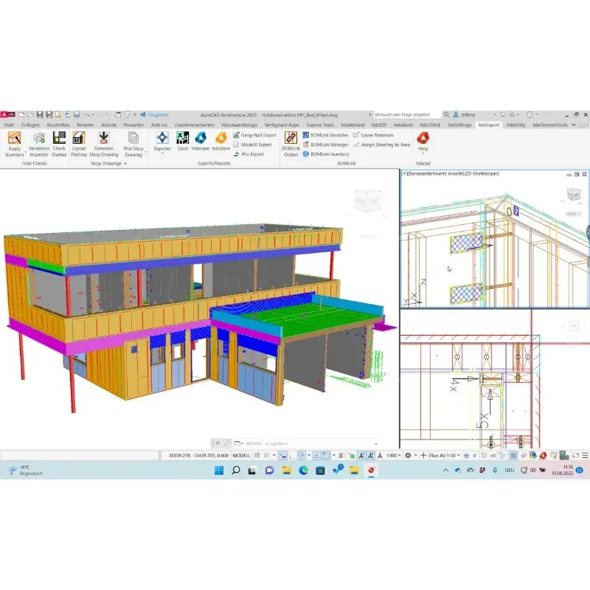Image resolution: width=590 pixels, height=590 pixels.
Task: Click the status bar customization menu button
Action: (585, 455)
